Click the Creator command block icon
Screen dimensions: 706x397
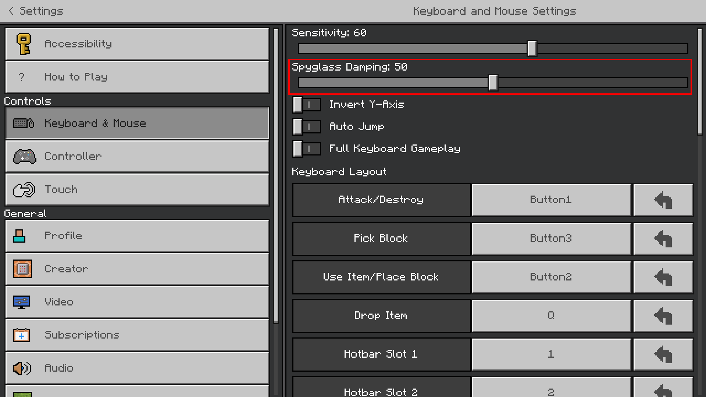(x=22, y=269)
